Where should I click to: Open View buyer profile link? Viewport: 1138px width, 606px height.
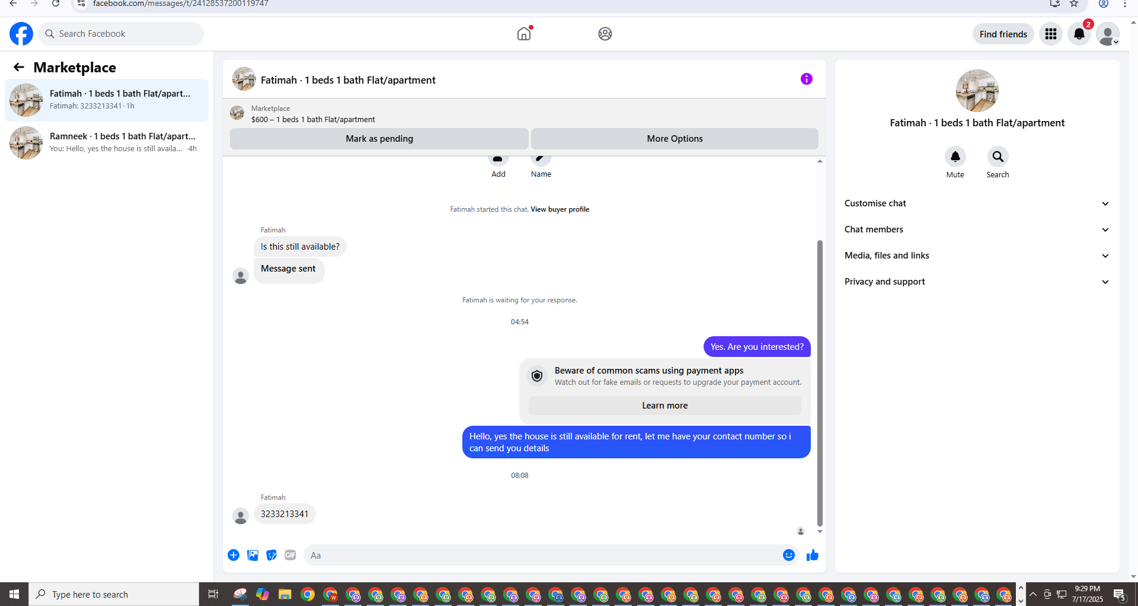point(560,209)
